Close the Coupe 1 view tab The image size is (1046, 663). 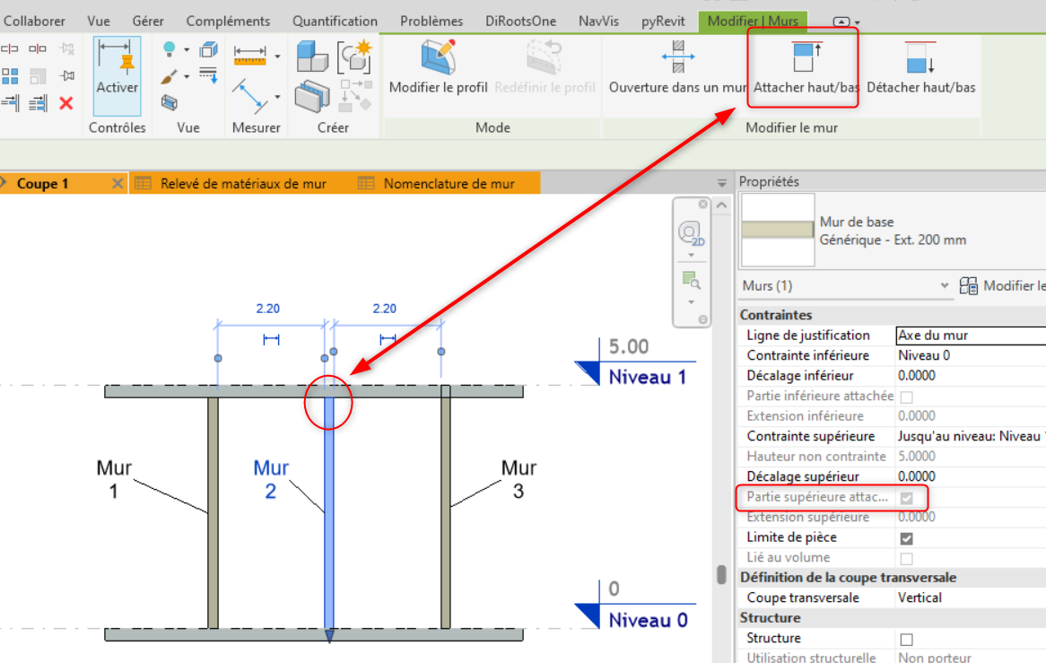click(x=118, y=183)
